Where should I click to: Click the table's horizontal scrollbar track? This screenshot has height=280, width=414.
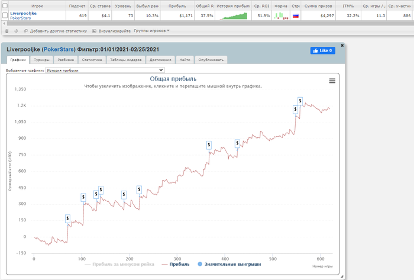coord(210,24)
